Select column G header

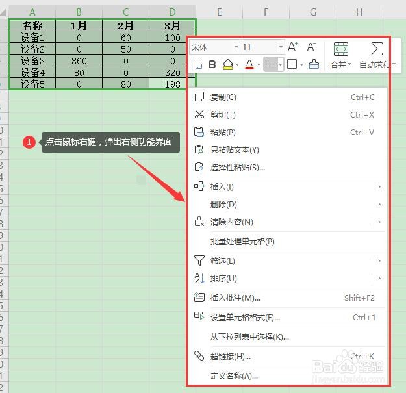[313, 12]
